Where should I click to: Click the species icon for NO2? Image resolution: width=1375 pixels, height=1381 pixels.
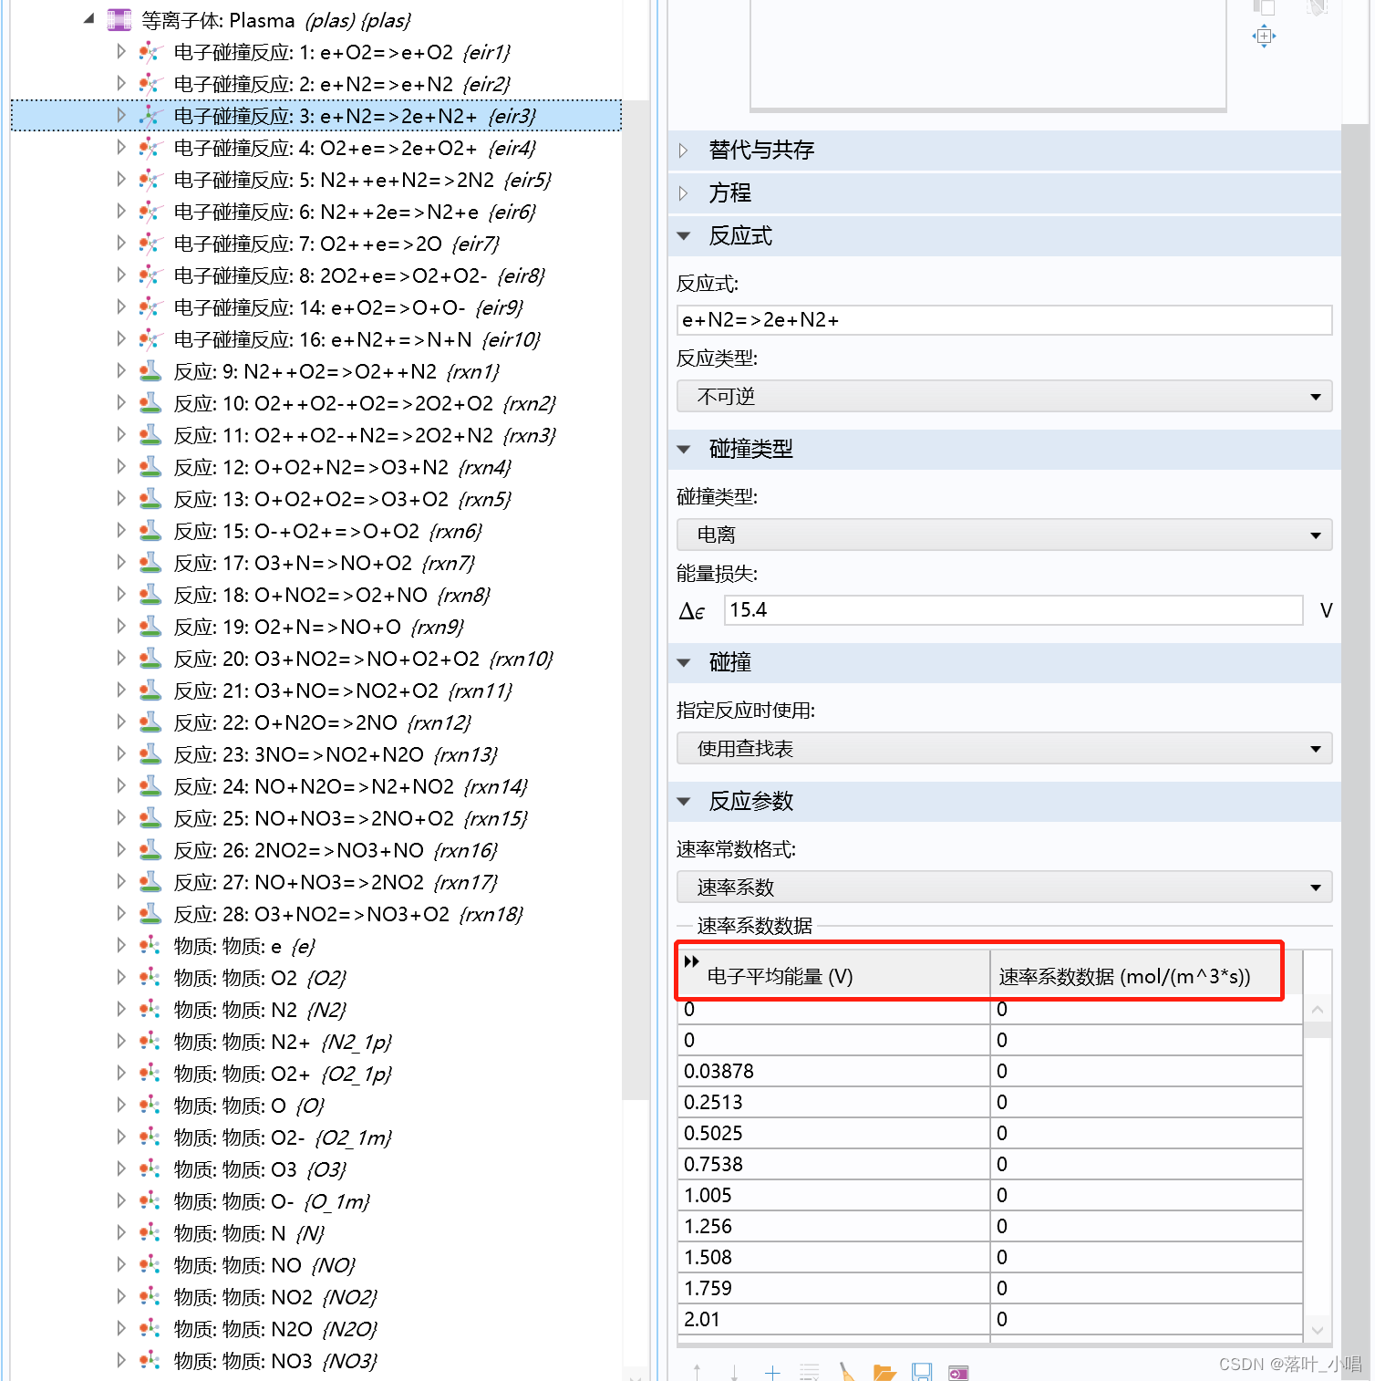150,1297
